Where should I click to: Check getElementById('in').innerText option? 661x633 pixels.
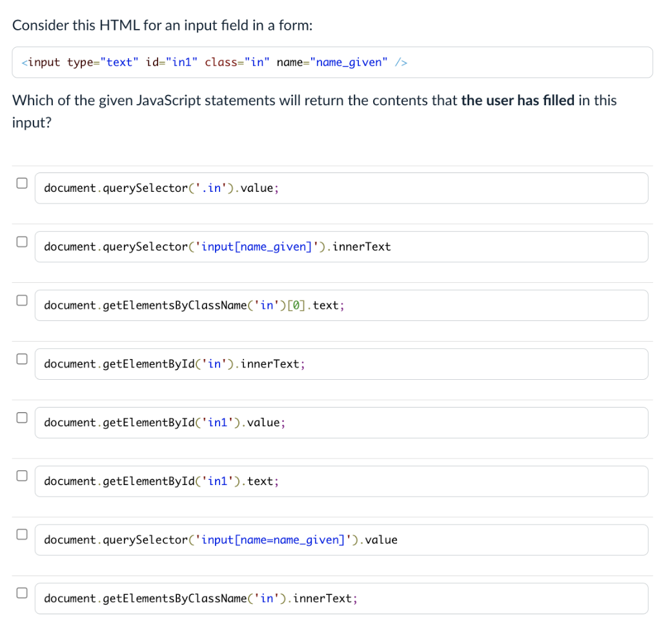point(22,359)
